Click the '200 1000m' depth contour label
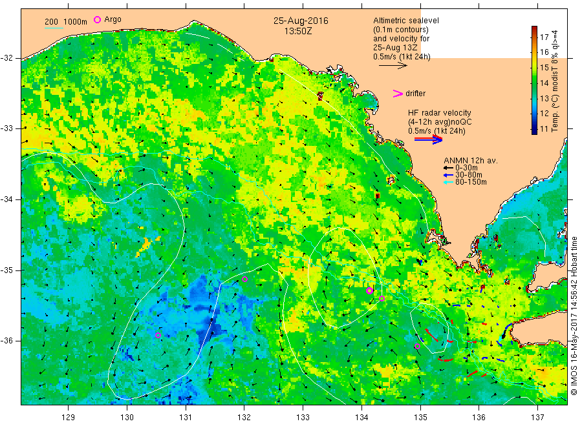This screenshot has height=426, width=582. pyautogui.click(x=66, y=22)
